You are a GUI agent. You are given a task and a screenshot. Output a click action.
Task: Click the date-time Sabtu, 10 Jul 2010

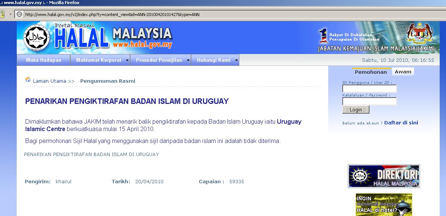point(398,60)
